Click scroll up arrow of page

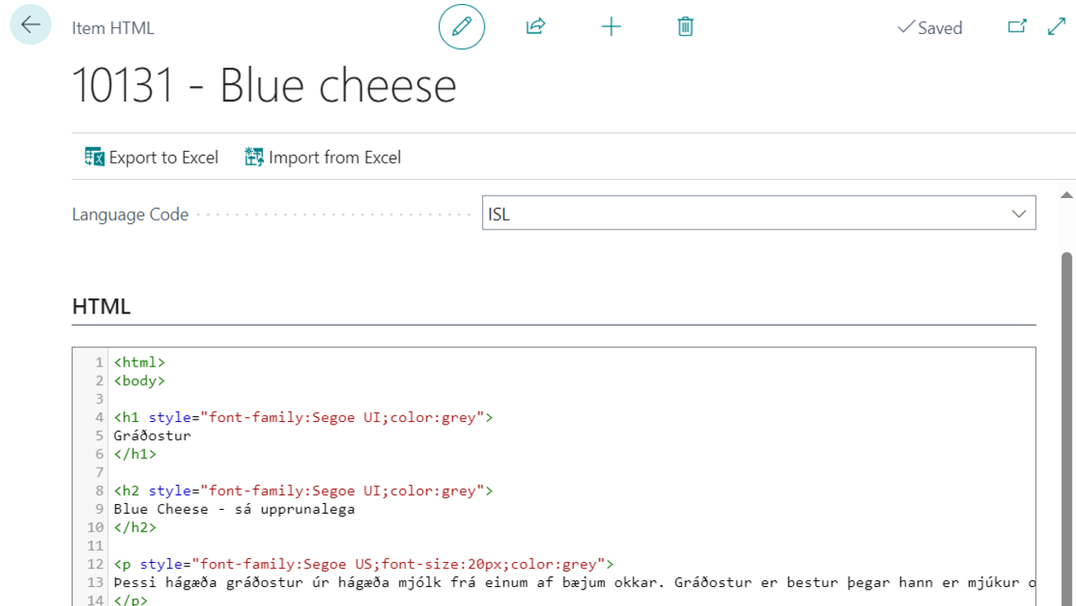point(1067,196)
